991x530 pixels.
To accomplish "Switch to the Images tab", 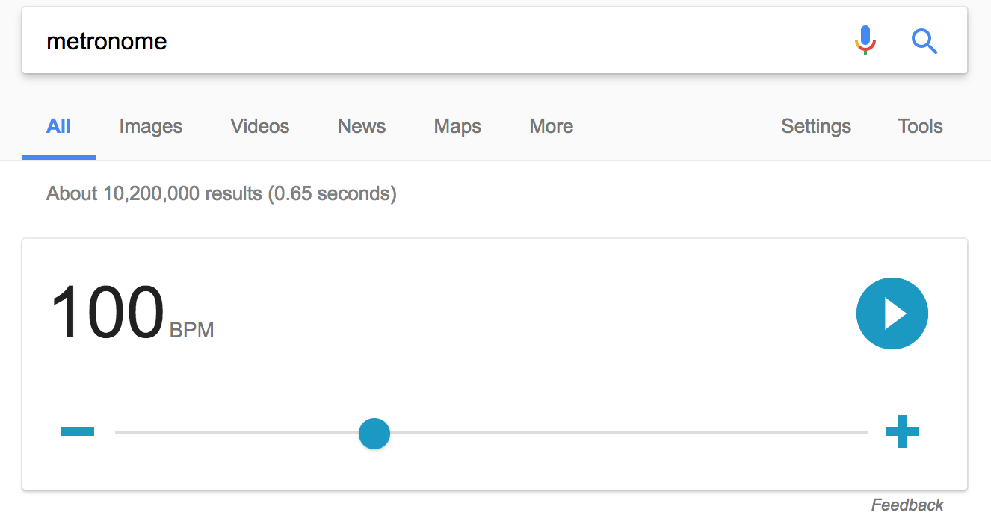I will pyautogui.click(x=151, y=126).
